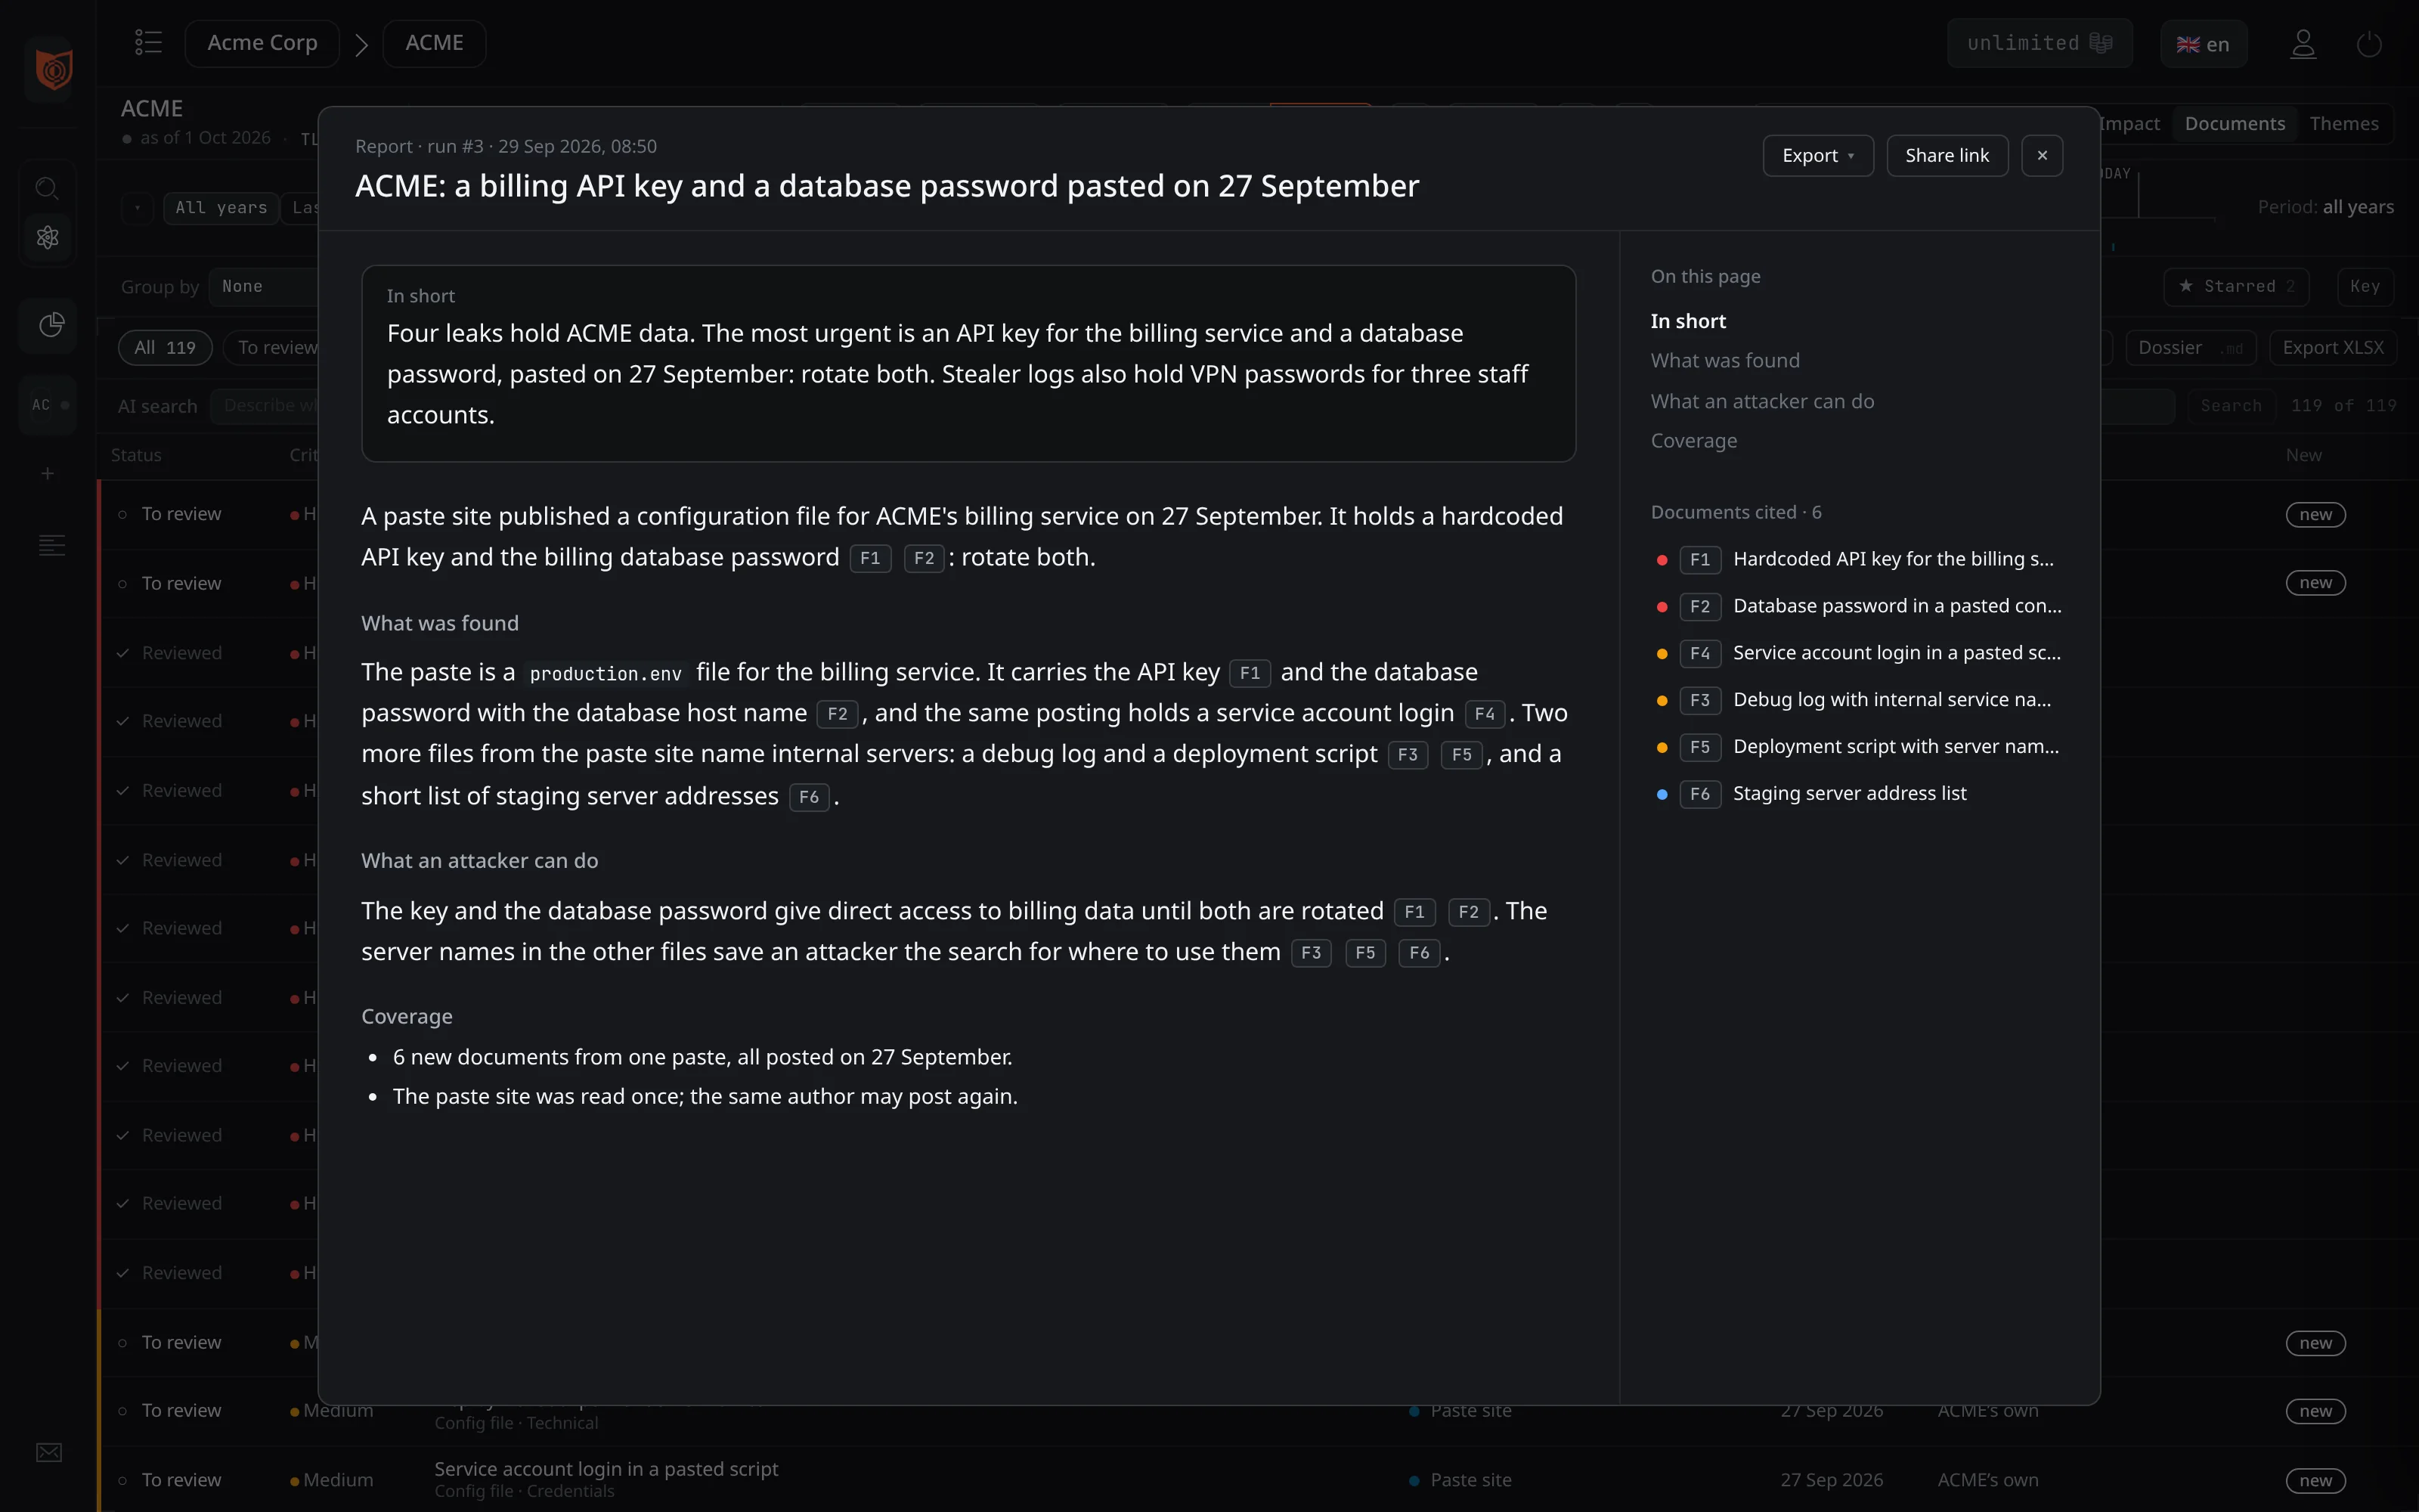This screenshot has height=1512, width=2419.
Task: Click the Share link button
Action: click(1947, 155)
